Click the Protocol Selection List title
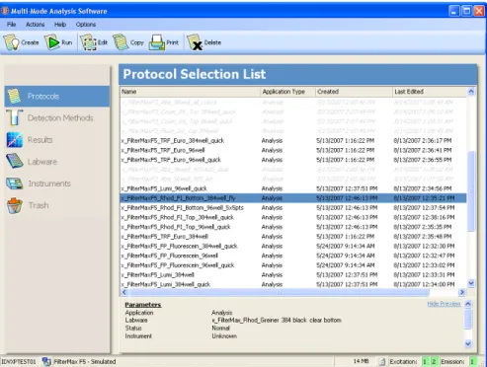 click(195, 74)
